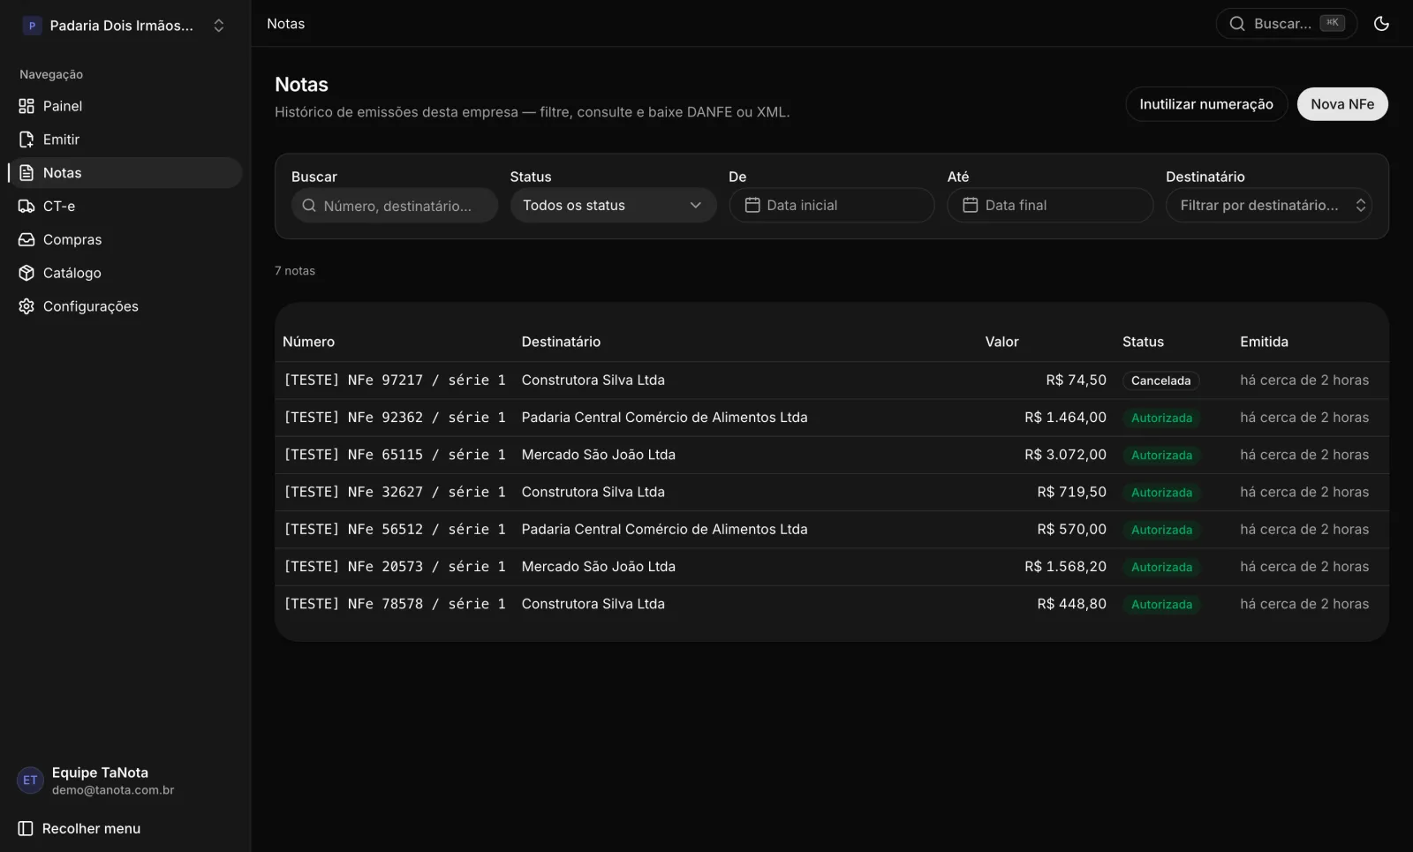Click the Emitida column header
Viewport: 1413px width, 852px height.
(x=1264, y=342)
